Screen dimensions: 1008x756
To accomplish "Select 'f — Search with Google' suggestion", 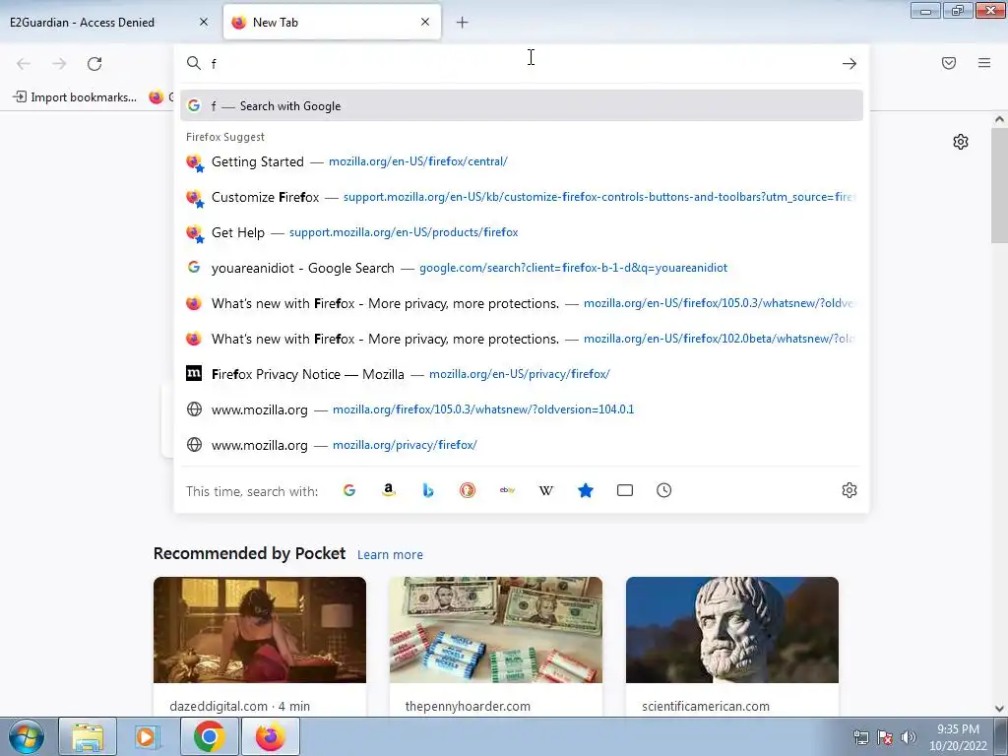I will tap(522, 105).
